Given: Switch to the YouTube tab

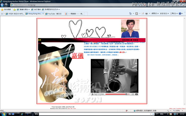Looking at the screenshot, I should click(x=54, y=14).
